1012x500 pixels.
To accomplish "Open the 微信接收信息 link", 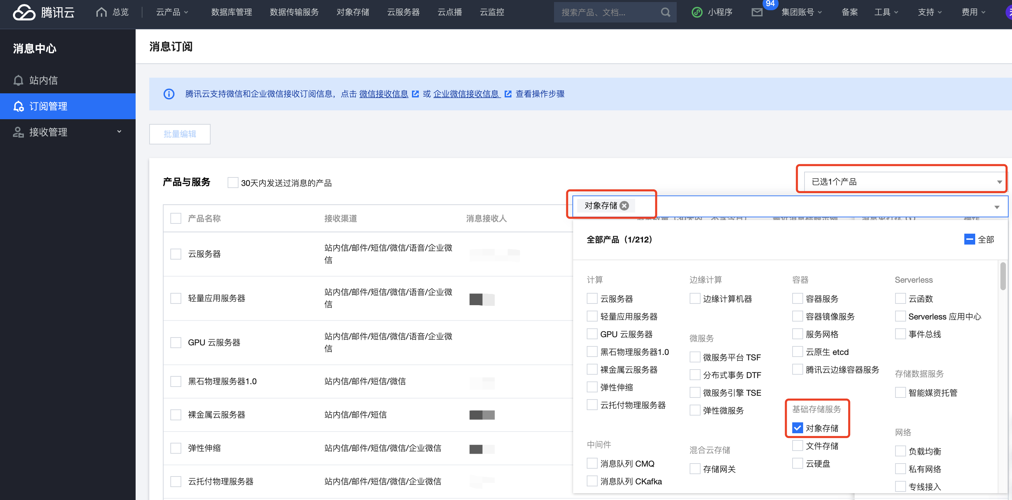I will click(x=383, y=94).
